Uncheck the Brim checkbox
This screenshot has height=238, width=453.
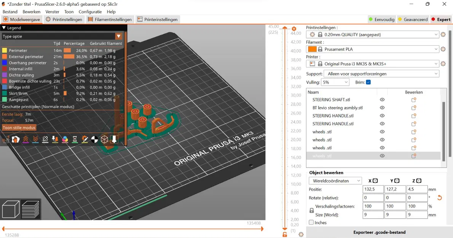click(x=368, y=82)
